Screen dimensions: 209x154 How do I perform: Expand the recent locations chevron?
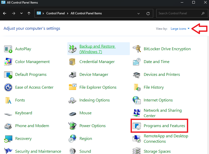tap(21, 14)
